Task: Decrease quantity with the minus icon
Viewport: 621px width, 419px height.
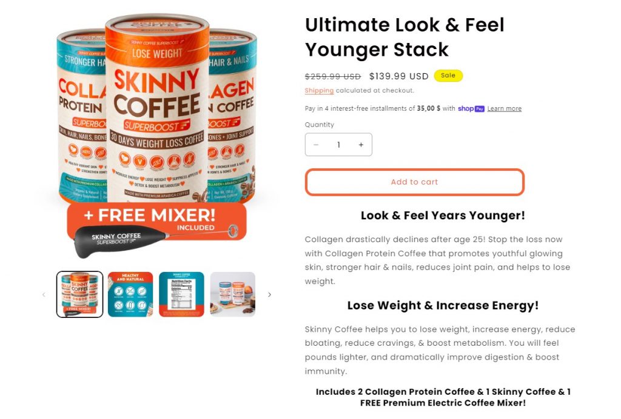Action: pyautogui.click(x=316, y=145)
